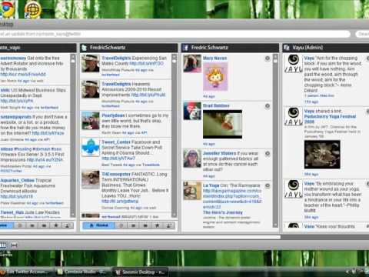
Task: Open profile person tab in leftmost column
Action: coord(68,225)
